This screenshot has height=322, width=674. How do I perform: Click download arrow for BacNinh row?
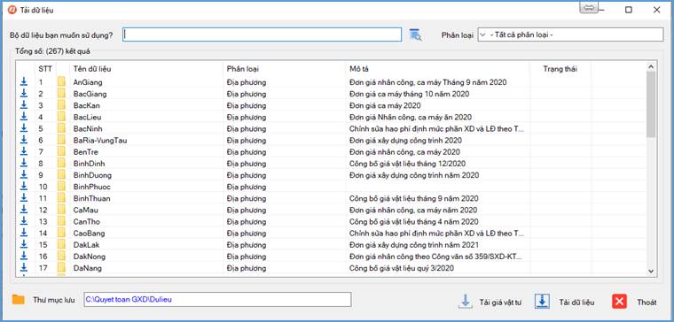tap(24, 128)
